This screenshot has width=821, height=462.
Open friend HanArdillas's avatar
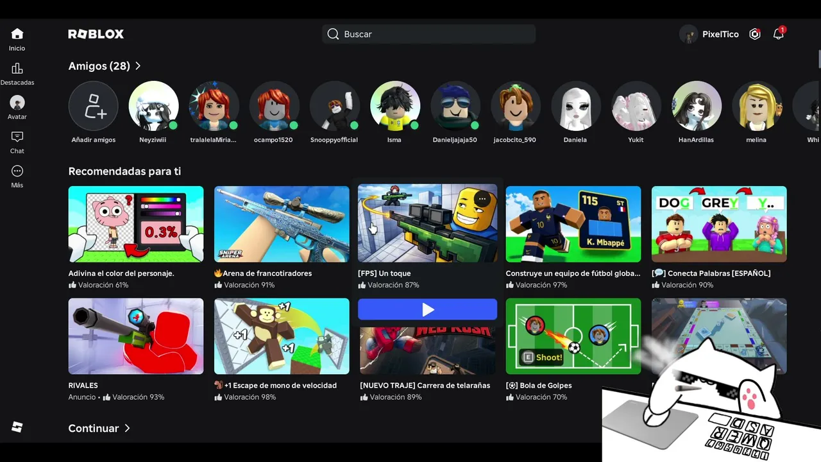[697, 106]
